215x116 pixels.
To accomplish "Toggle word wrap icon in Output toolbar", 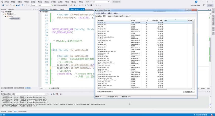I will point(60,94).
